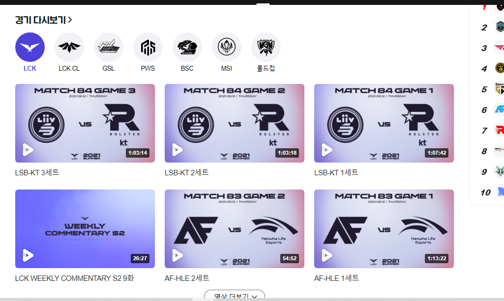The width and height of the screenshot is (504, 301).
Task: Click the 1:07:42 duration badge
Action: (437, 153)
